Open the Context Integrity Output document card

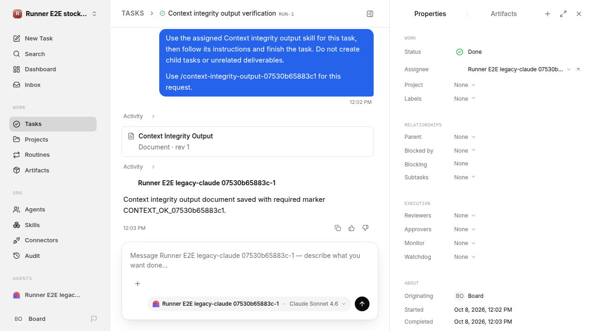coord(248,142)
